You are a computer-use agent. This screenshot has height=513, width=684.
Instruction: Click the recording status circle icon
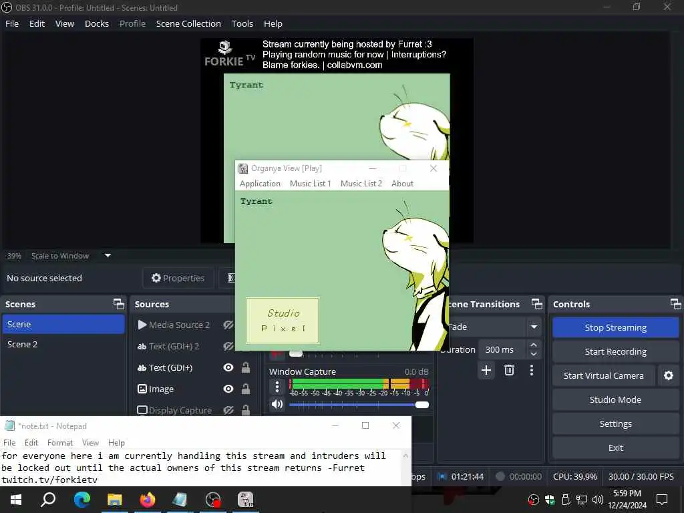pyautogui.click(x=500, y=476)
